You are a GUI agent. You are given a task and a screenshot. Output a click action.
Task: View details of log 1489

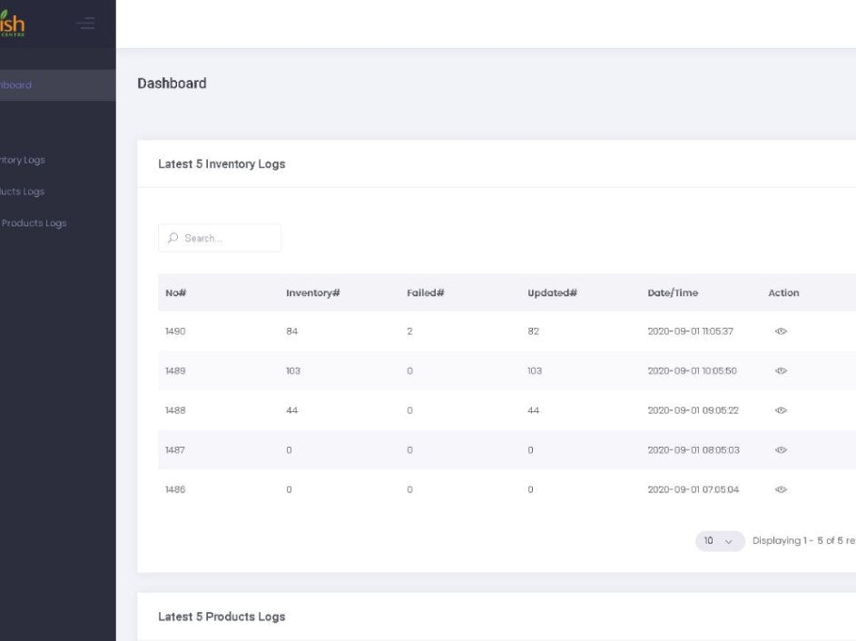[x=781, y=371]
